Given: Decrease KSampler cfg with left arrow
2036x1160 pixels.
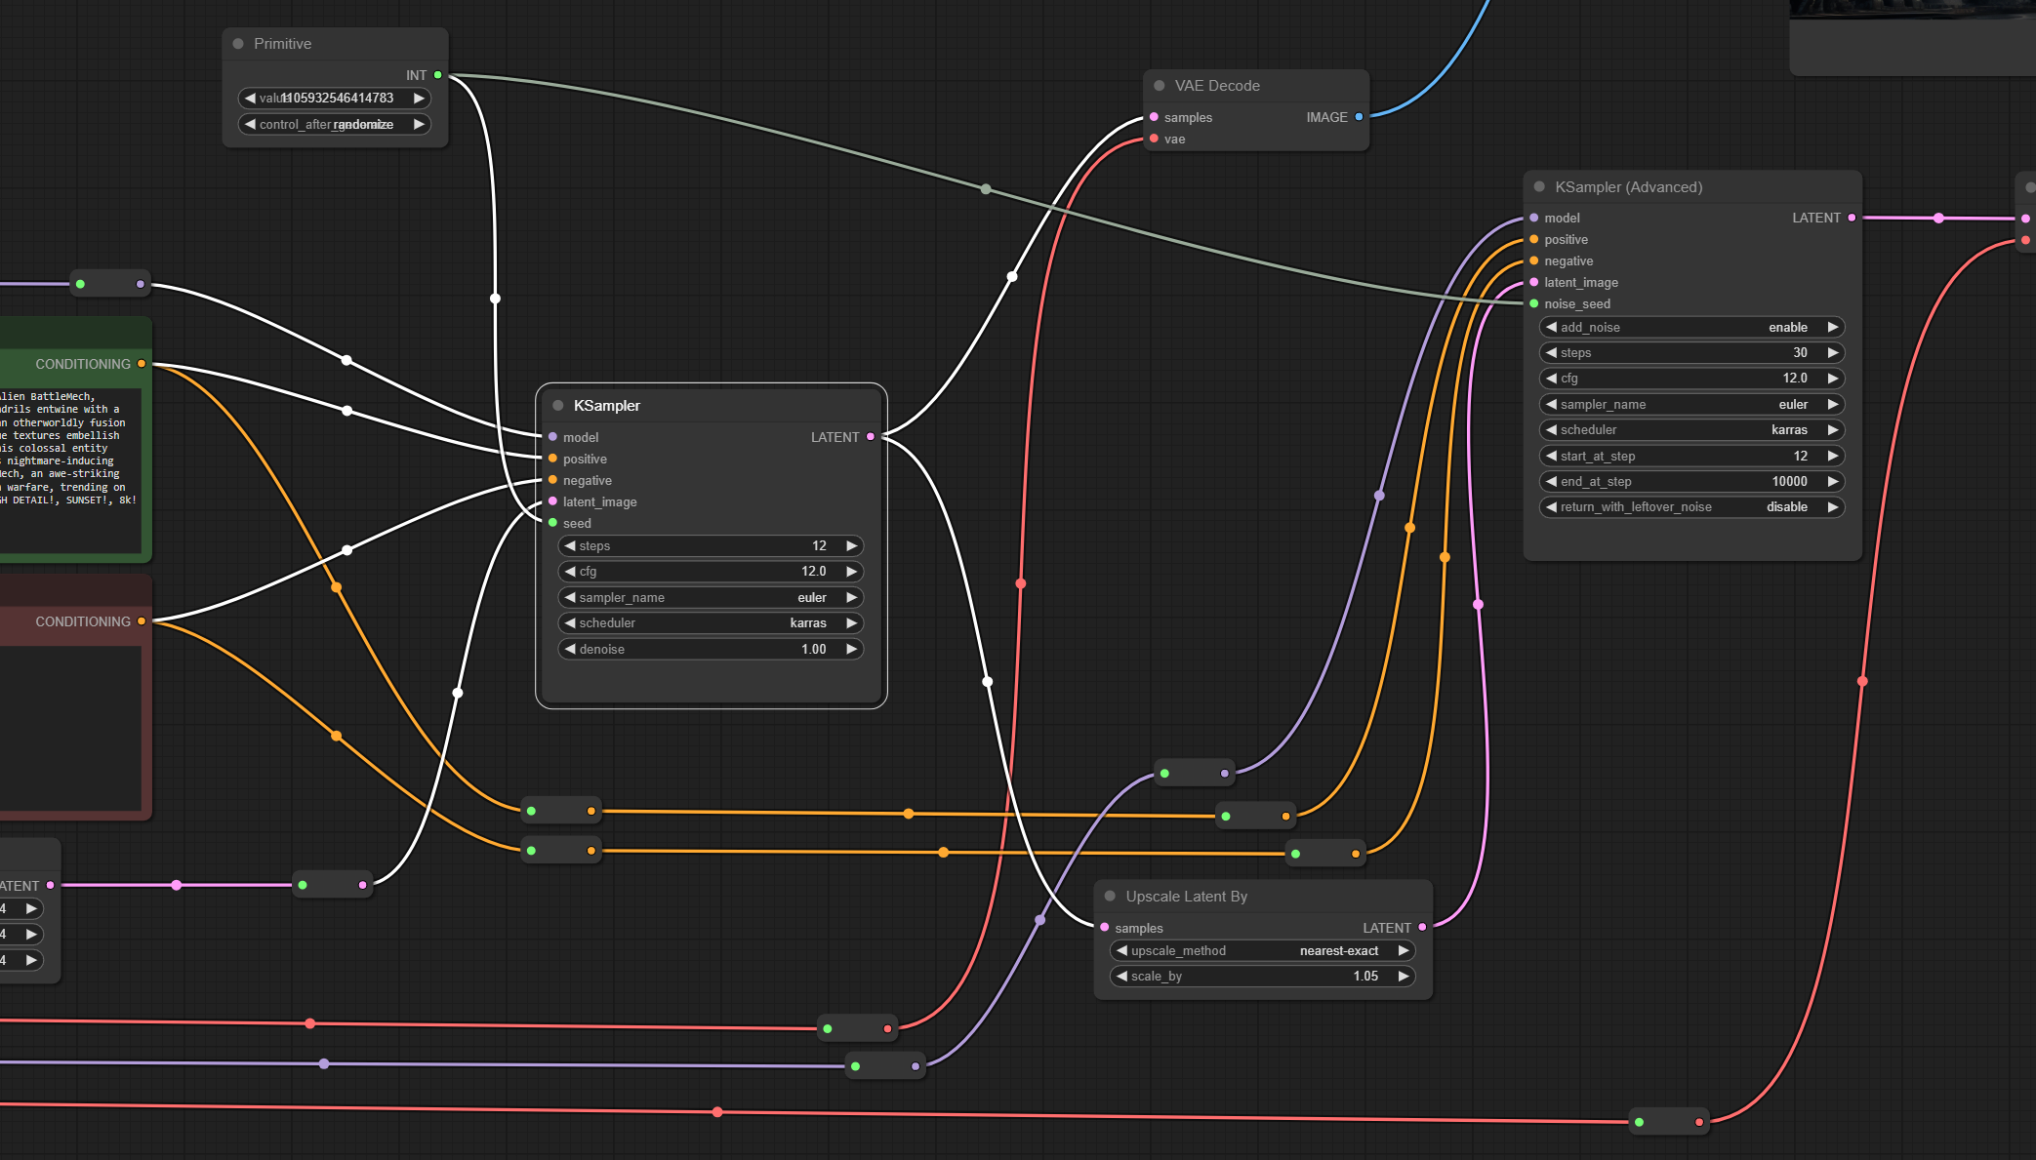Looking at the screenshot, I should 570,572.
